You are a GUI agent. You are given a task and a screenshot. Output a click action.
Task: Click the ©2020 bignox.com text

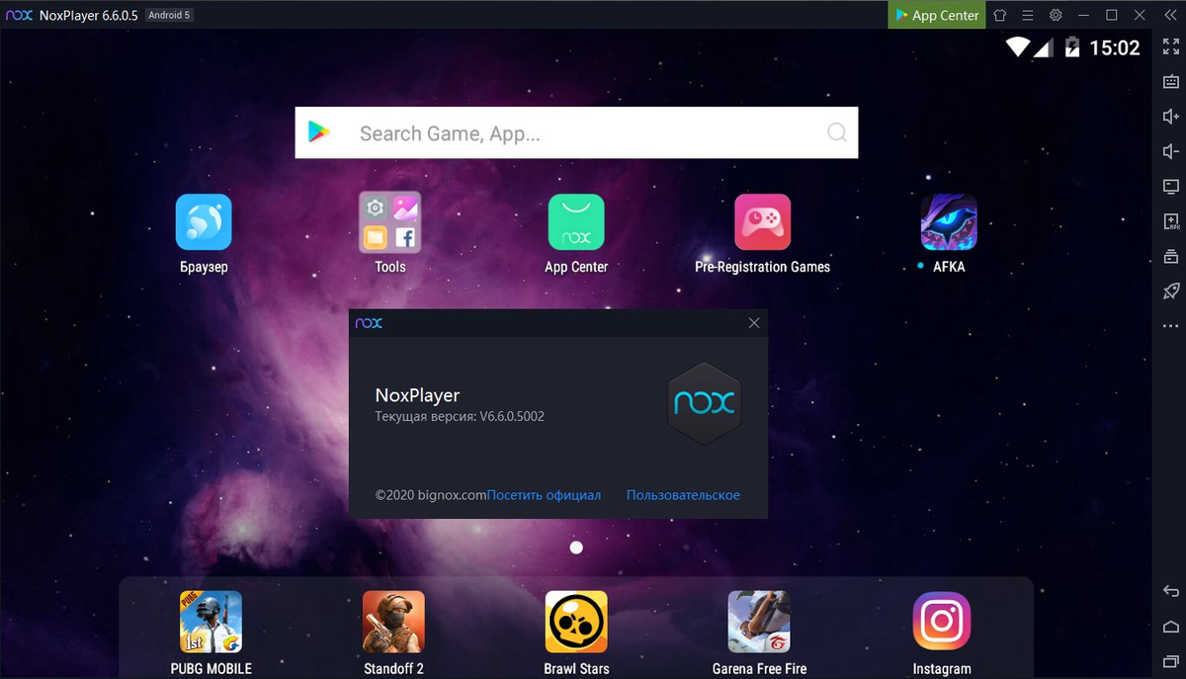[x=431, y=495]
